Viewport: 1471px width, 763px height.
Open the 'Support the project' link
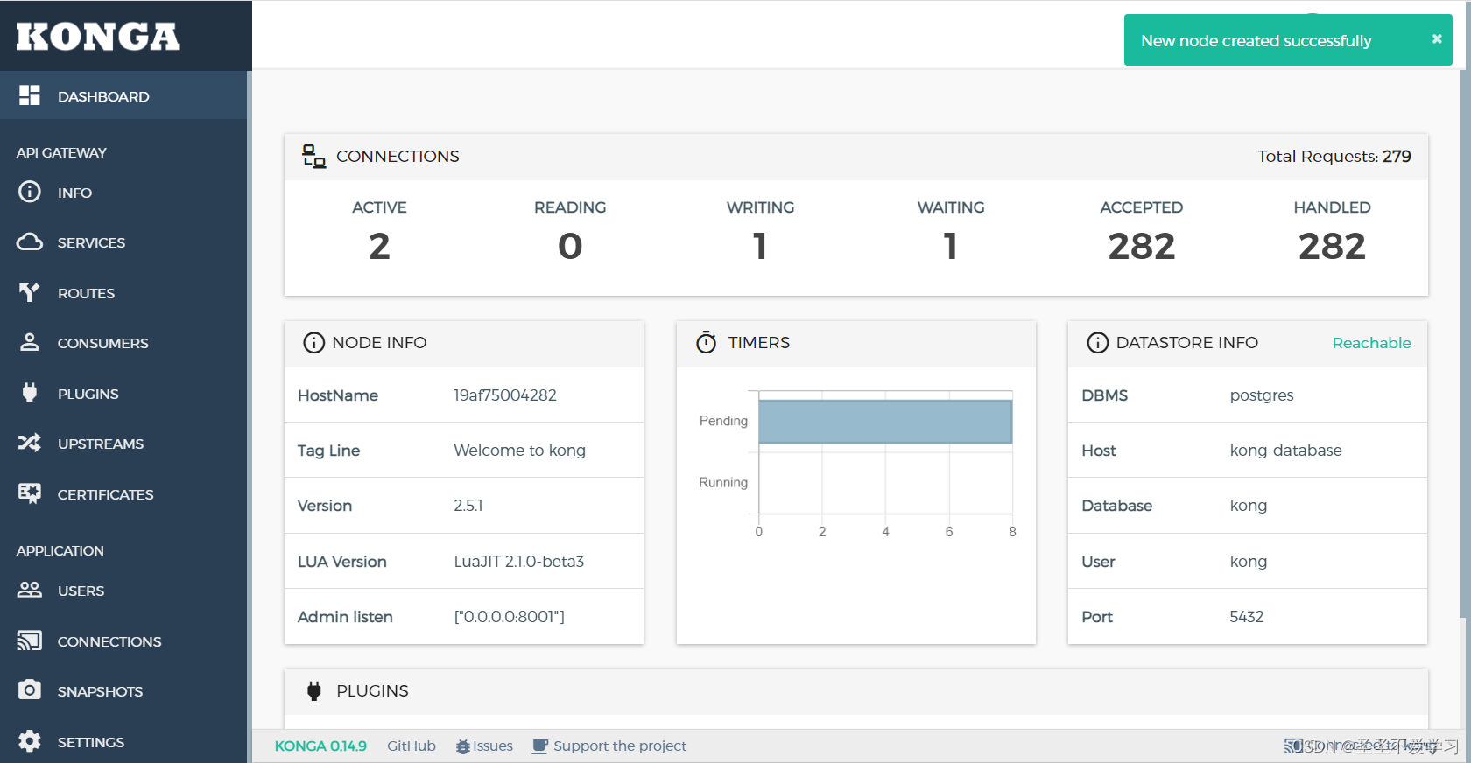(x=609, y=746)
